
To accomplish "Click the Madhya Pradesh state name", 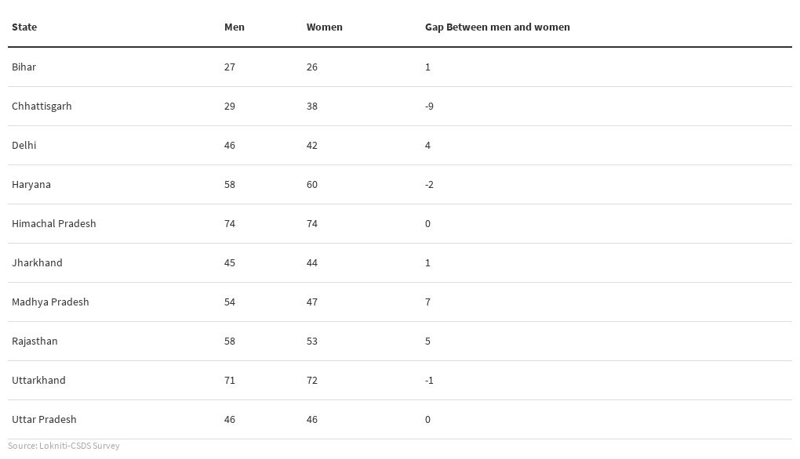I will (50, 302).
